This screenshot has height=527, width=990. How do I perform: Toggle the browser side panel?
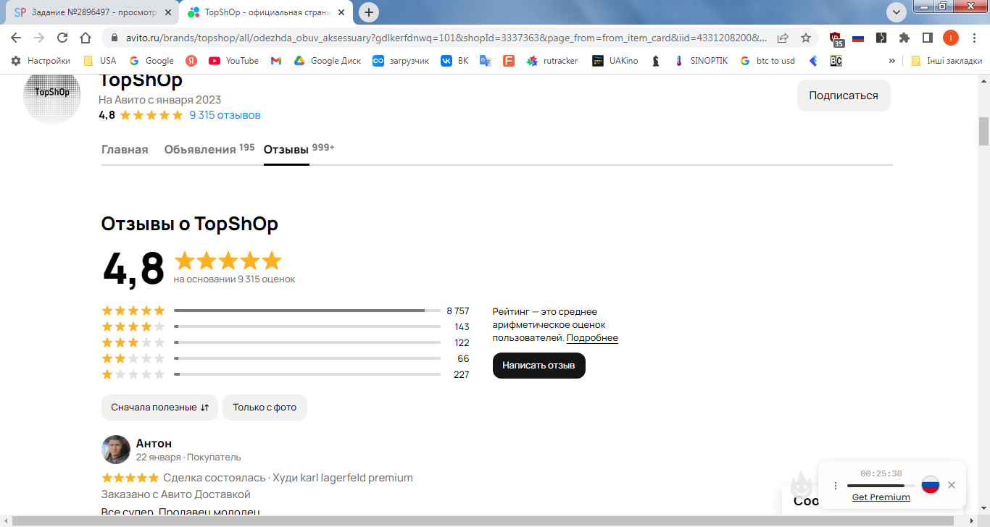927,38
